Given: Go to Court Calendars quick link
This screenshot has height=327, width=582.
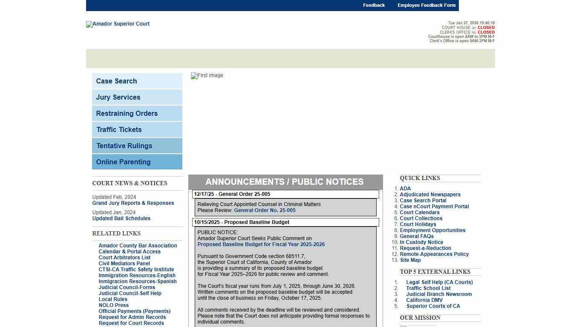Looking at the screenshot, I should (x=419, y=212).
